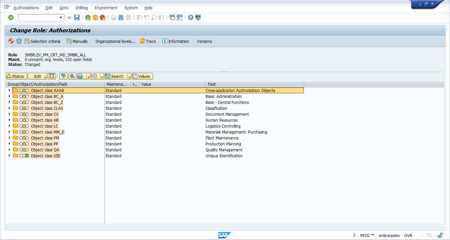The width and height of the screenshot is (450, 240).
Task: Click the collapse all icon (upward arrows)
Action: [72, 76]
